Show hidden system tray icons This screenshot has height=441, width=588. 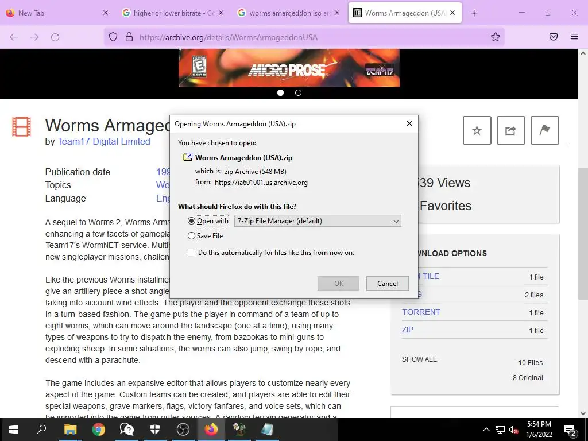pyautogui.click(x=486, y=430)
